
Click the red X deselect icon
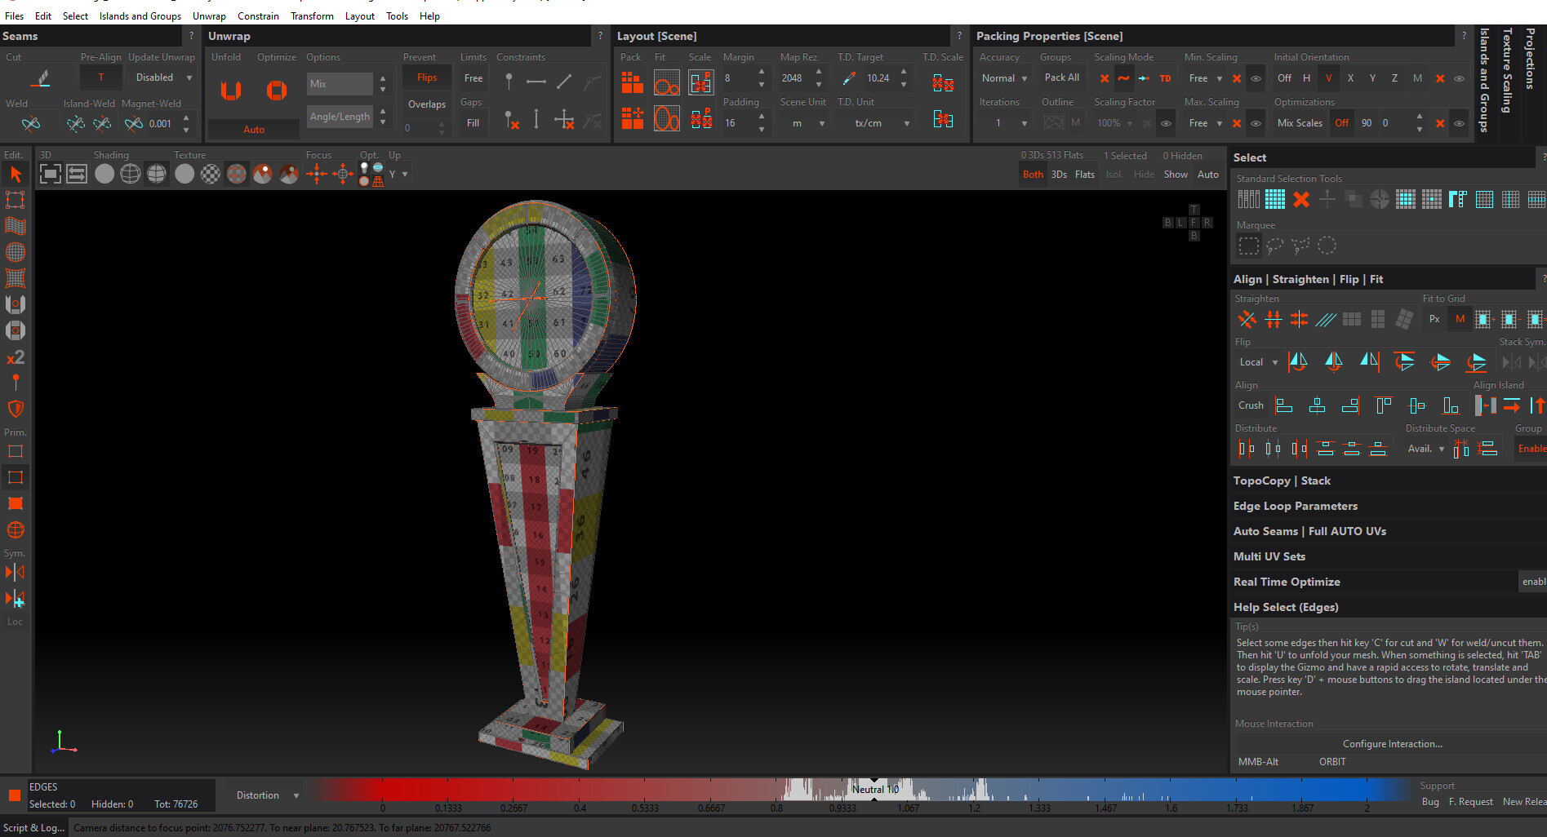[x=1301, y=199]
